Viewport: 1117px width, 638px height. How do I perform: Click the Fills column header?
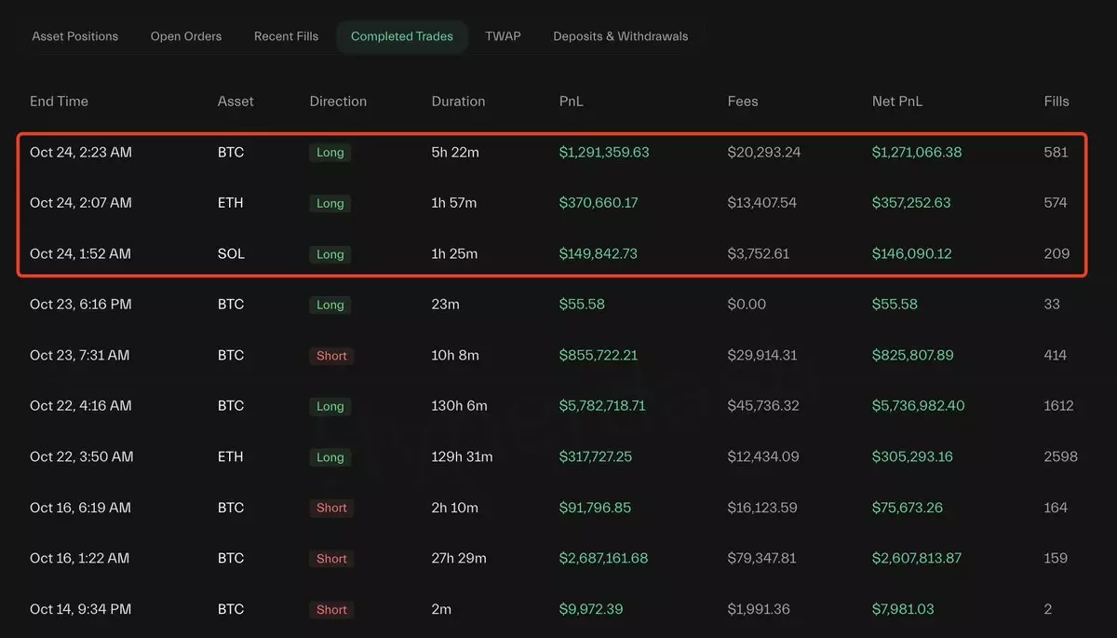[x=1056, y=101]
